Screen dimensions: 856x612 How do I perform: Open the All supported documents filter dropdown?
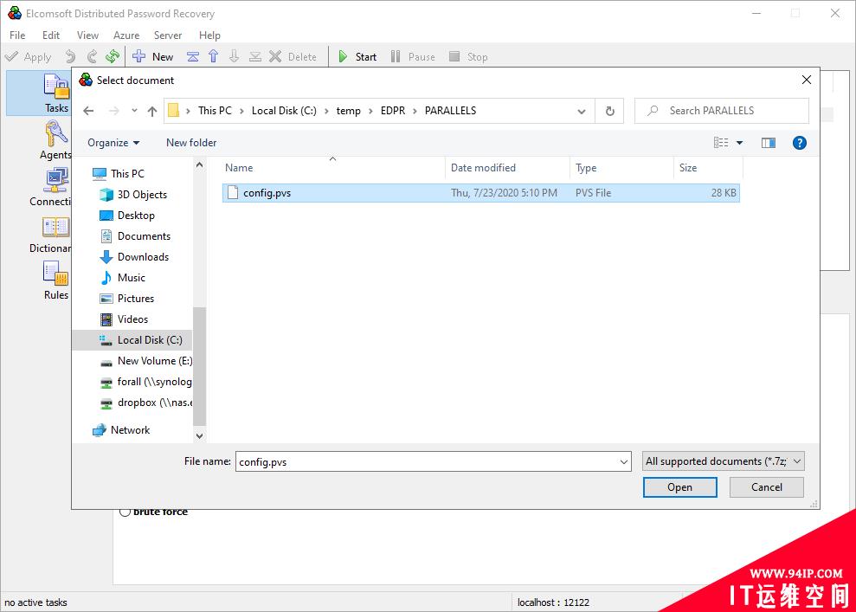(x=724, y=461)
